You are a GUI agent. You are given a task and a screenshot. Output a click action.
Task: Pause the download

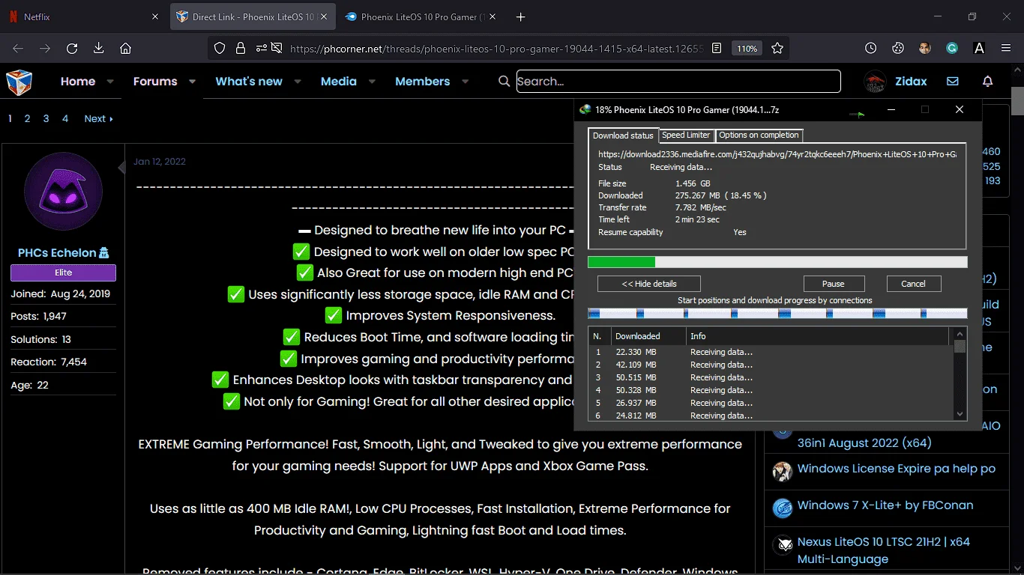click(834, 284)
